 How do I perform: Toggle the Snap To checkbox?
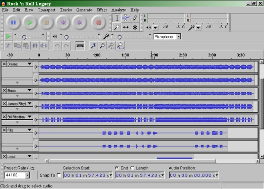59,175
